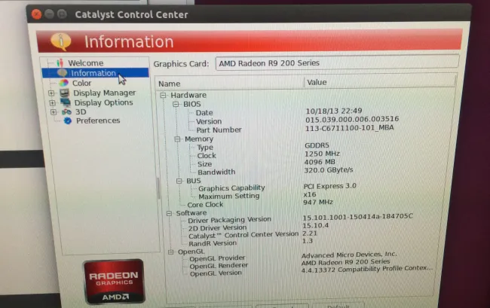Click the info bubble icon in header

coord(60,41)
